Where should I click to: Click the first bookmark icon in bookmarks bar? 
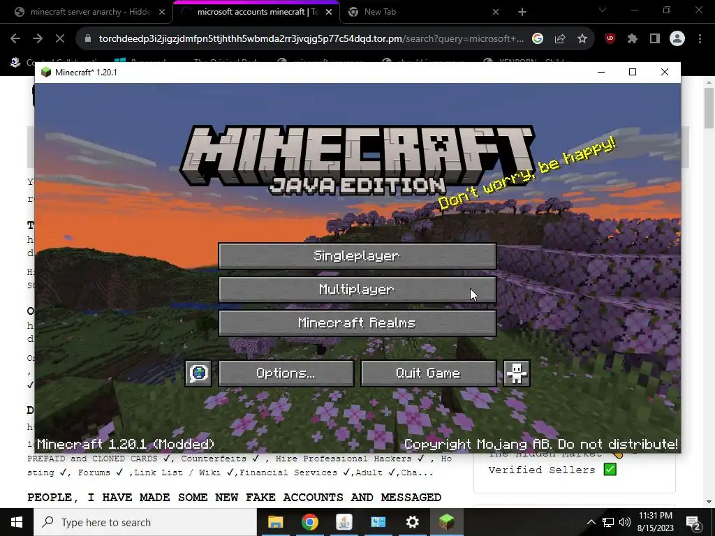pyautogui.click(x=15, y=62)
